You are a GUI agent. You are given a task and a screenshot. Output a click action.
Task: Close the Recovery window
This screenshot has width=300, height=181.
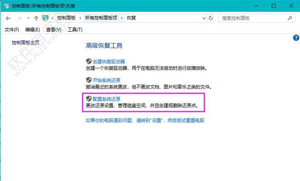click(x=291, y=6)
